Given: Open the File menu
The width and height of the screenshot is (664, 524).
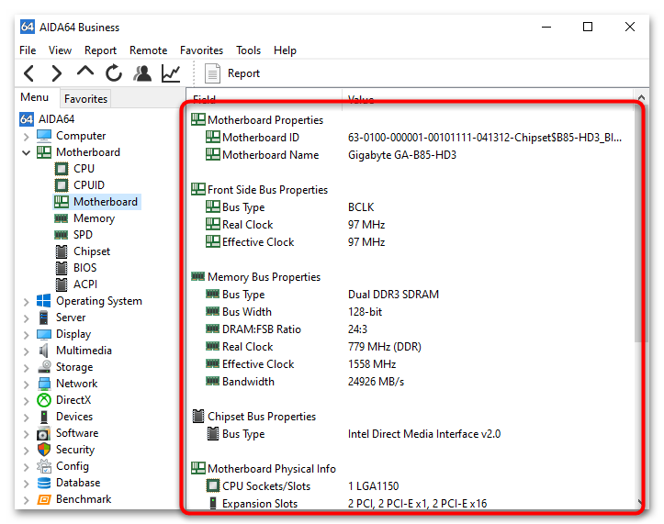Looking at the screenshot, I should 28,50.
